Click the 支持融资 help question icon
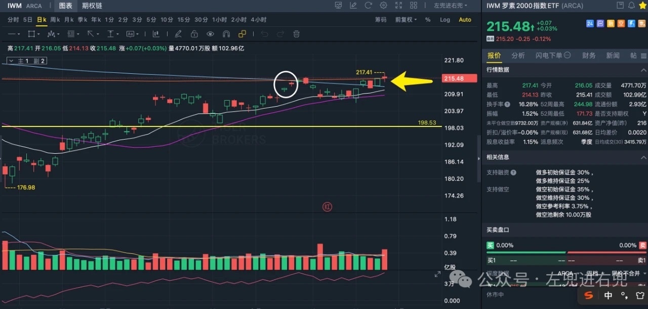This screenshot has height=309, width=648. coord(513,172)
